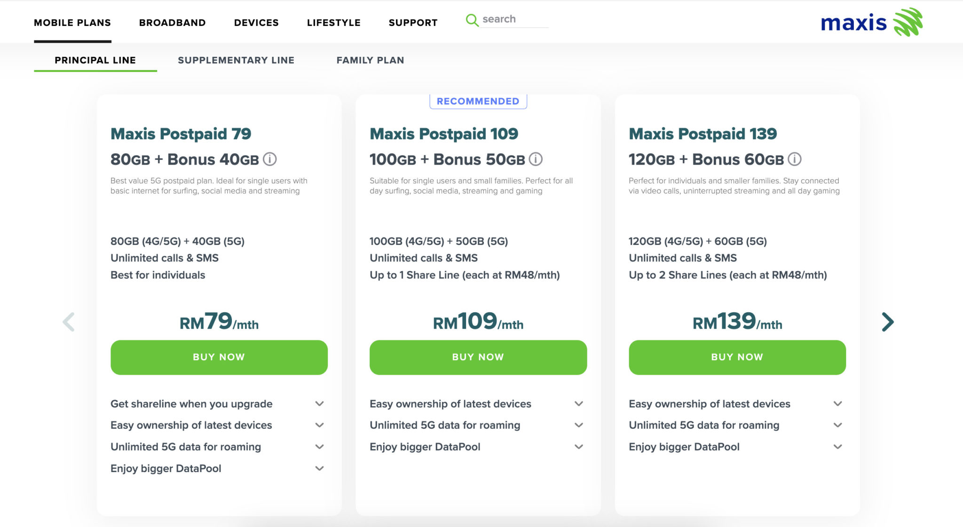This screenshot has width=963, height=527.
Task: Expand Postpaid 109 'Easy ownership of latest devices'
Action: click(579, 404)
